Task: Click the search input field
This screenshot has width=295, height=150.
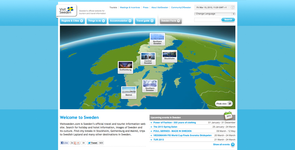Action: [207, 20]
